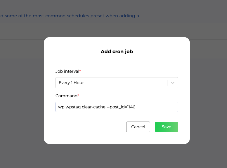The height and width of the screenshot is (168, 227).
Task: Click the blank dialog area left of Cancel
Action: point(88,127)
